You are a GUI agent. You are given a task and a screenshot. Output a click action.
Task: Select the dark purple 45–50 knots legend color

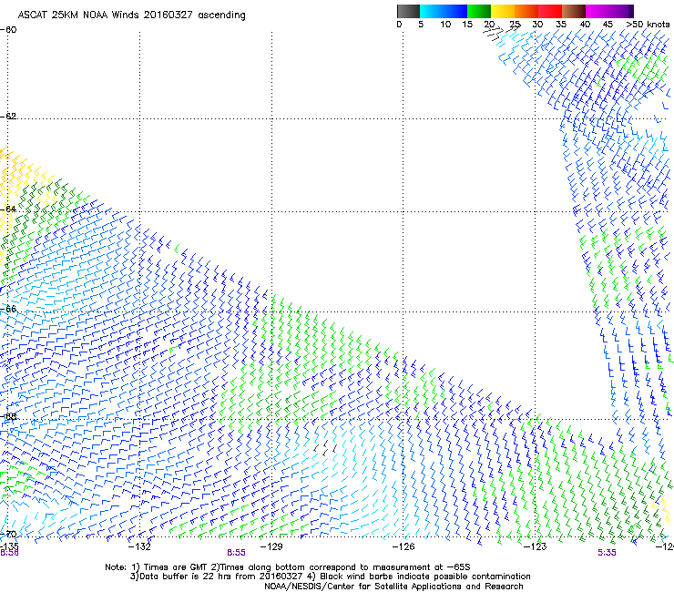[621, 11]
